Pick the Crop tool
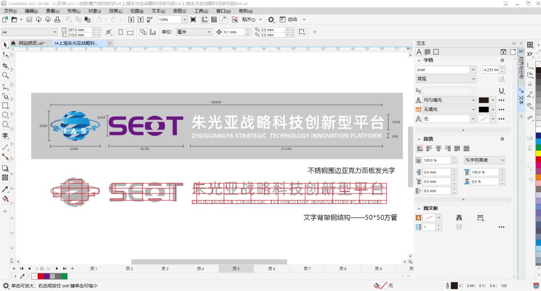Screen dimensions: 541x291 coord(5,66)
